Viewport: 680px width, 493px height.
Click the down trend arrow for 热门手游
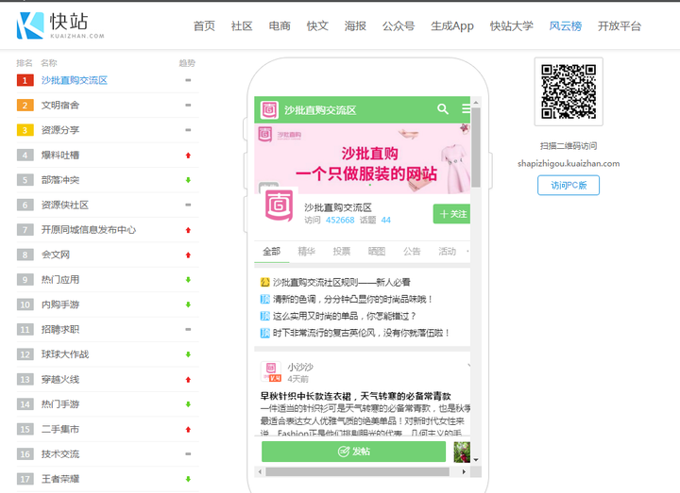[x=188, y=404]
